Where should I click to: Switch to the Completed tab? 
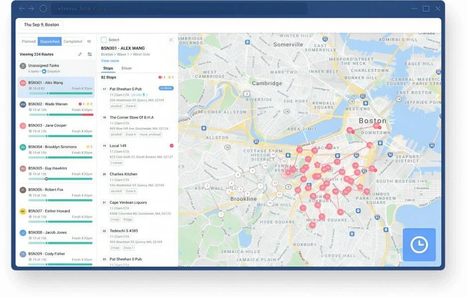pyautogui.click(x=73, y=41)
